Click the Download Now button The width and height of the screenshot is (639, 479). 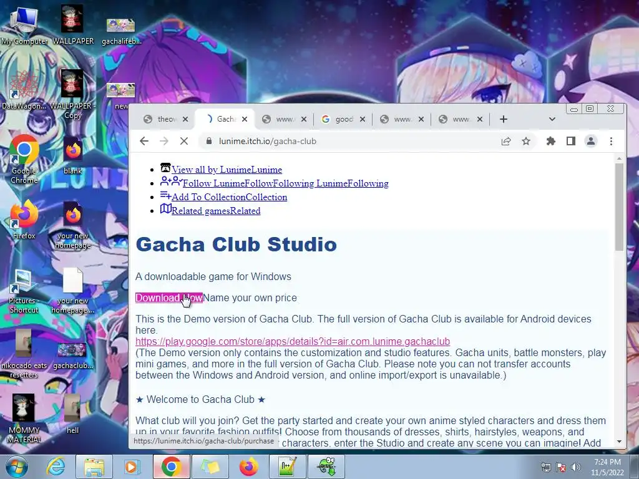pos(168,298)
